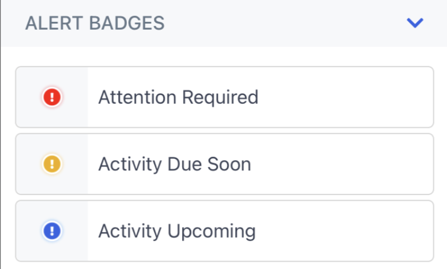The width and height of the screenshot is (447, 269).
Task: Click gray icon cell beside Activity Due Soon
Action: point(52,164)
